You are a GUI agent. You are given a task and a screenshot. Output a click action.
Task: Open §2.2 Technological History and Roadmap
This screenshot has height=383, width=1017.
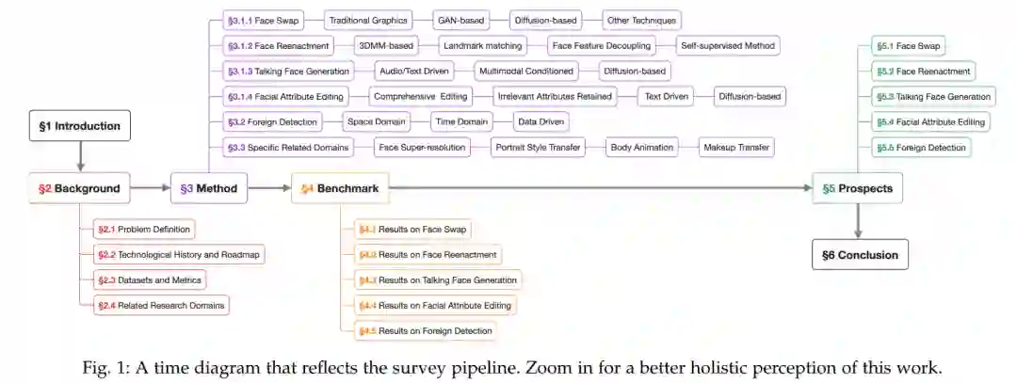[179, 254]
